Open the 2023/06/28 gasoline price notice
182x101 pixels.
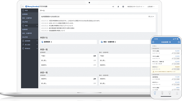coord(57,23)
